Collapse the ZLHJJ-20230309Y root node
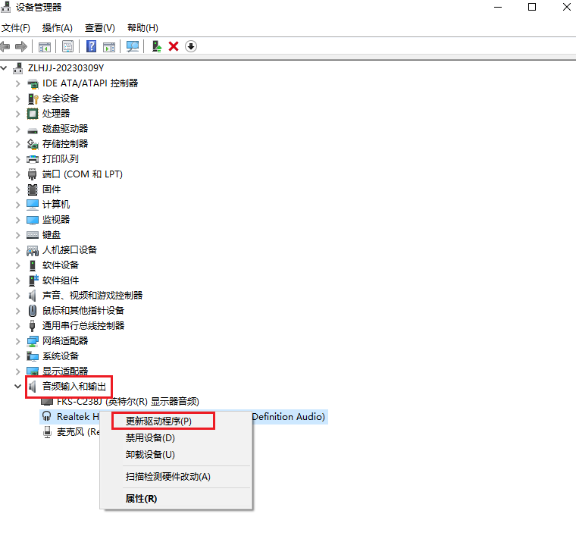576x542 pixels. (4, 68)
